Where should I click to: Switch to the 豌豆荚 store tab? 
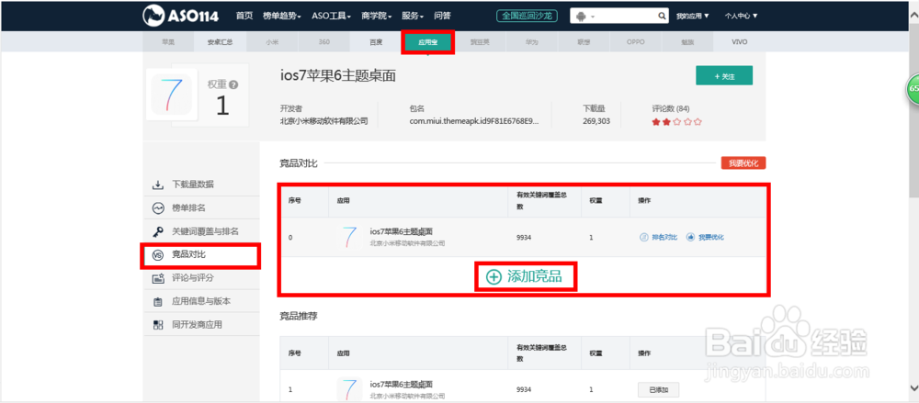coord(480,42)
